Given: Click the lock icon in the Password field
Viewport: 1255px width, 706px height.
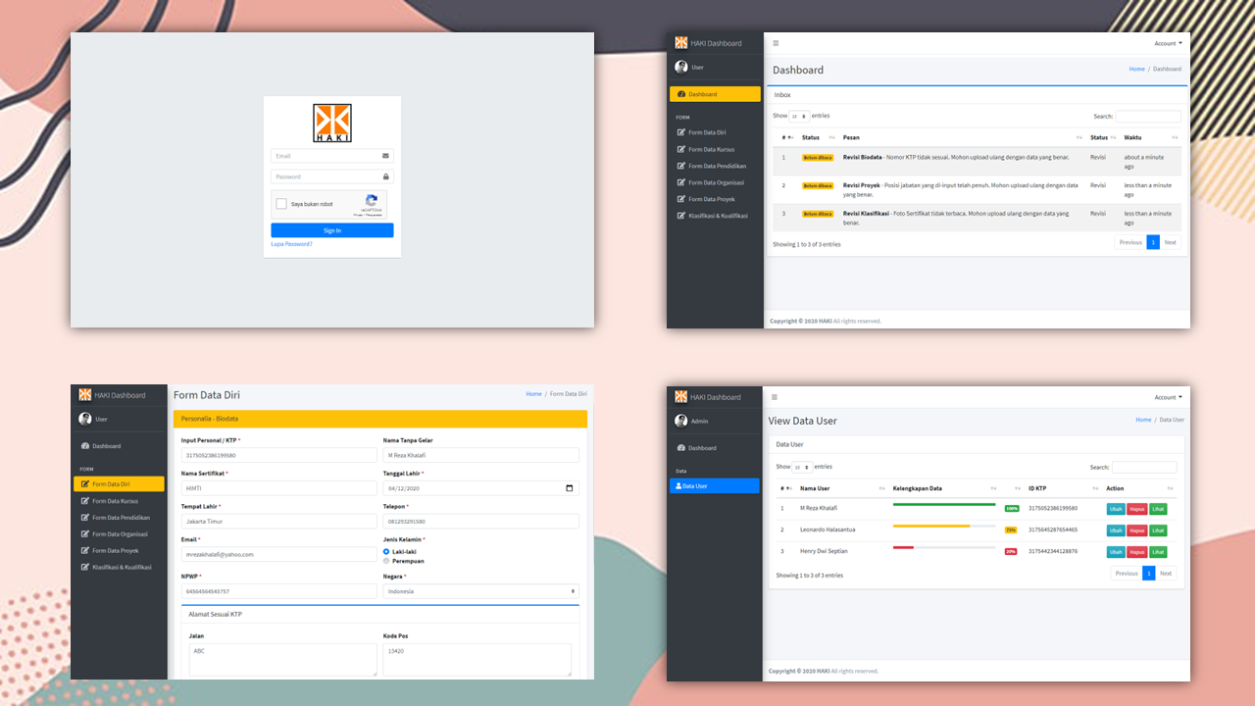Looking at the screenshot, I should pyautogui.click(x=386, y=176).
